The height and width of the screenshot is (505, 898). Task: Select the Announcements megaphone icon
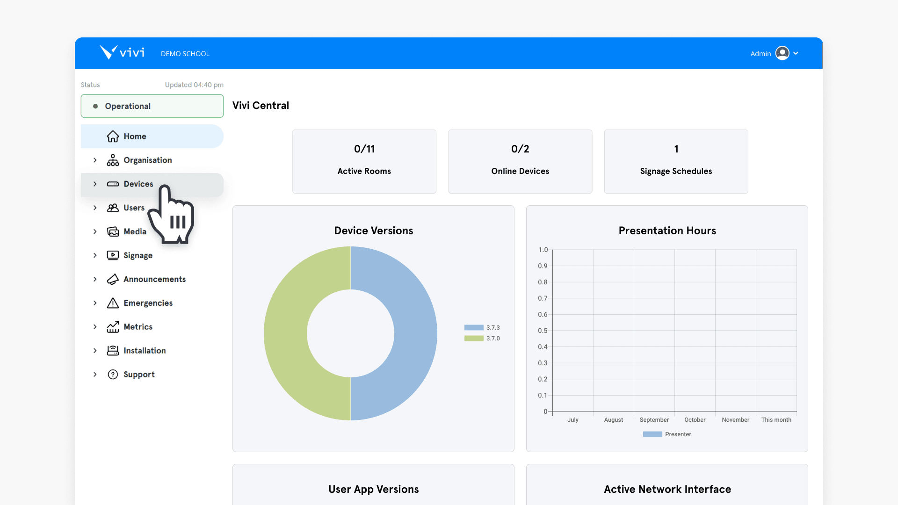[x=113, y=279]
